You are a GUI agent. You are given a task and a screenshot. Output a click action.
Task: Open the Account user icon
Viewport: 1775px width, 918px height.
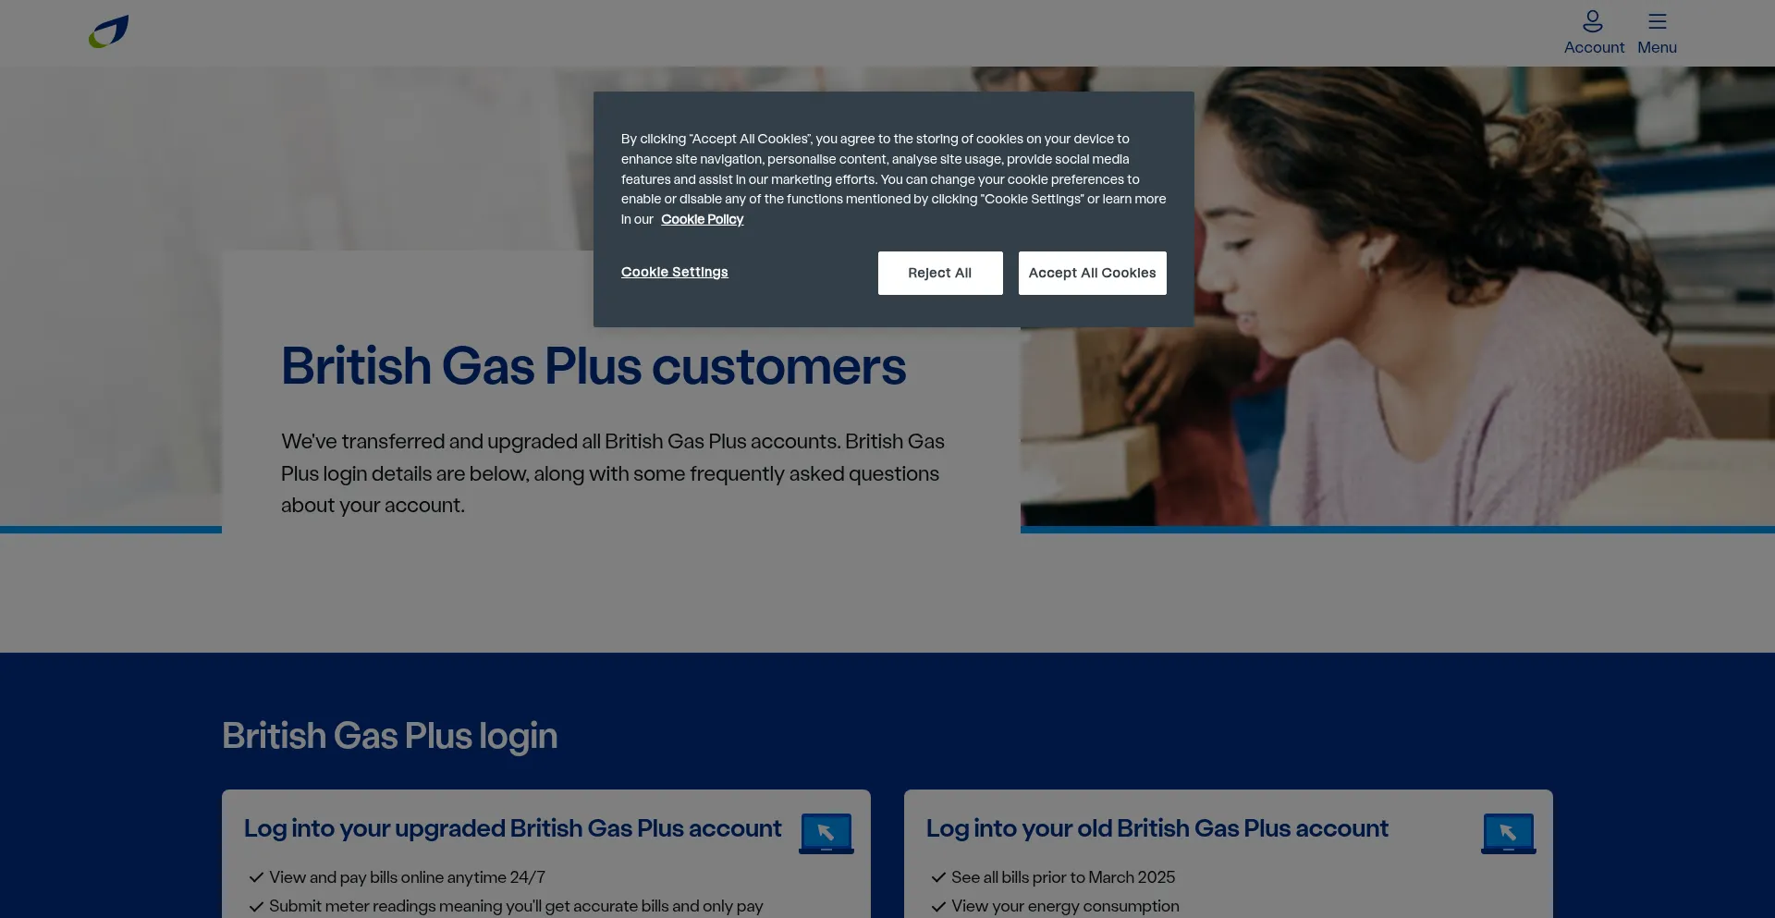click(x=1593, y=20)
